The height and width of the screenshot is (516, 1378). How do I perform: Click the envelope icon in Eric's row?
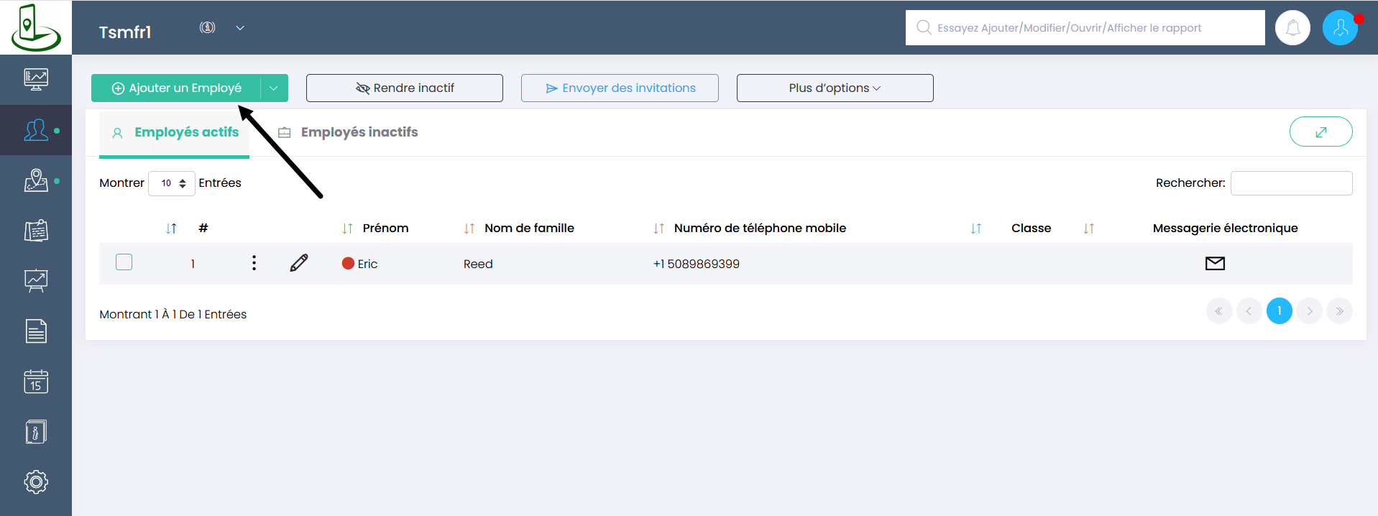pyautogui.click(x=1215, y=263)
